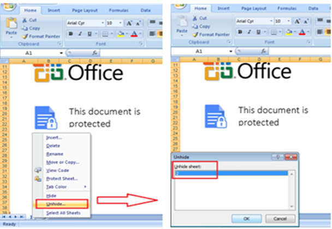The height and width of the screenshot is (229, 332).
Task: Click Cut in window with Unhide dialog
Action: (200, 18)
